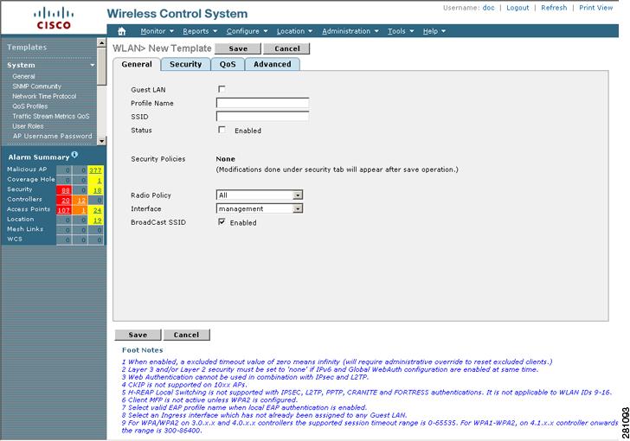Click Access Points minor alarm count 24
This screenshot has height=441, width=630.
tap(97, 210)
